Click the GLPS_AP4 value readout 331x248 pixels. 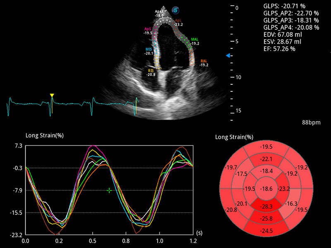pyautogui.click(x=291, y=27)
